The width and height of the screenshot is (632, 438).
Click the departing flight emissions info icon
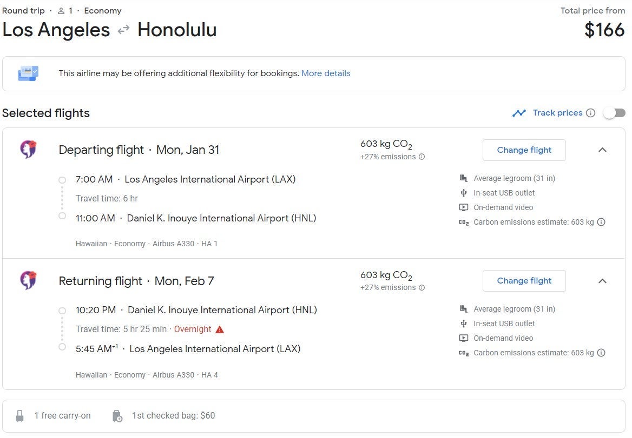[422, 157]
